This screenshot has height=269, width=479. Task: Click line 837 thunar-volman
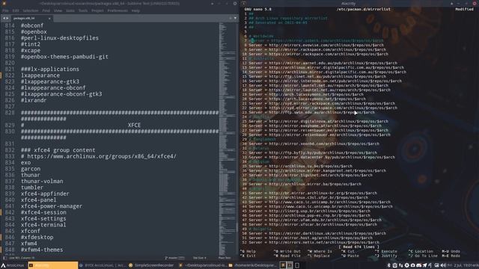pyautogui.click(x=42, y=181)
